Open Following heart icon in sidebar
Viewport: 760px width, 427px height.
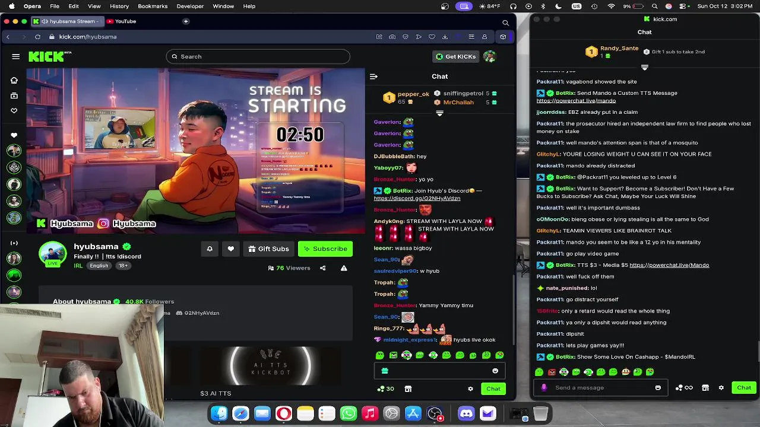click(x=14, y=110)
